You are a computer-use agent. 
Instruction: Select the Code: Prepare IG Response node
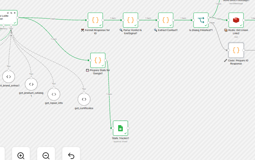(236, 50)
